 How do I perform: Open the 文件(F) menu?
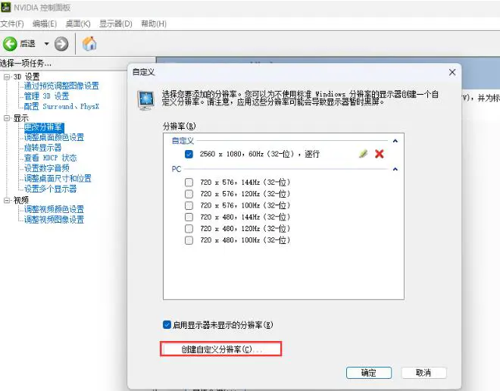(x=12, y=23)
